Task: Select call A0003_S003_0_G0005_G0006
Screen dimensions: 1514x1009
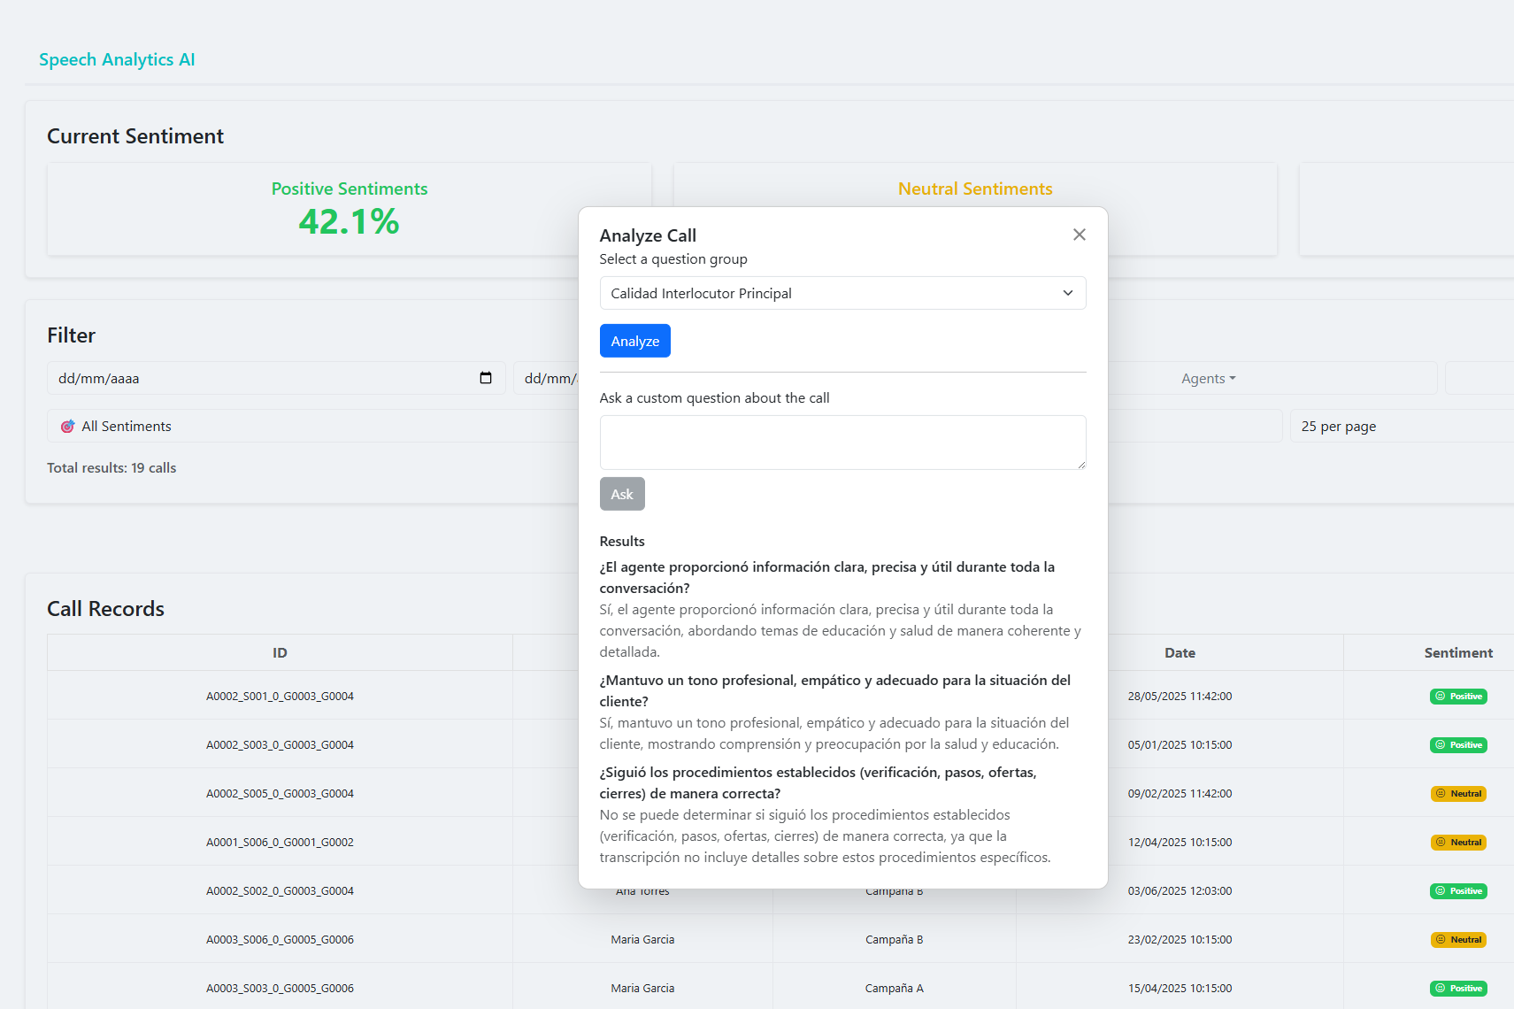Action: coord(280,988)
